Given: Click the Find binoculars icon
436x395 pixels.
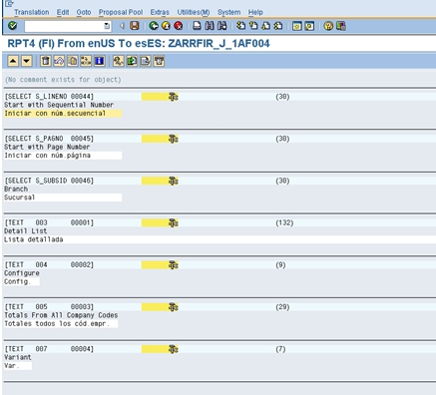Looking at the screenshot, I should (210, 26).
